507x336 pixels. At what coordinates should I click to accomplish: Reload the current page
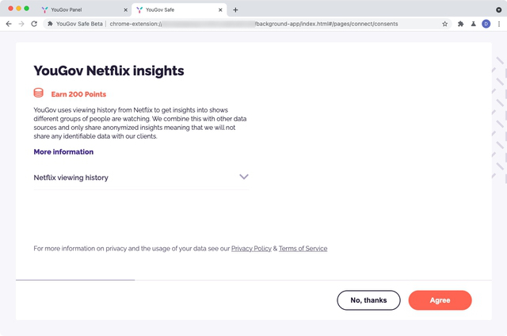point(34,24)
